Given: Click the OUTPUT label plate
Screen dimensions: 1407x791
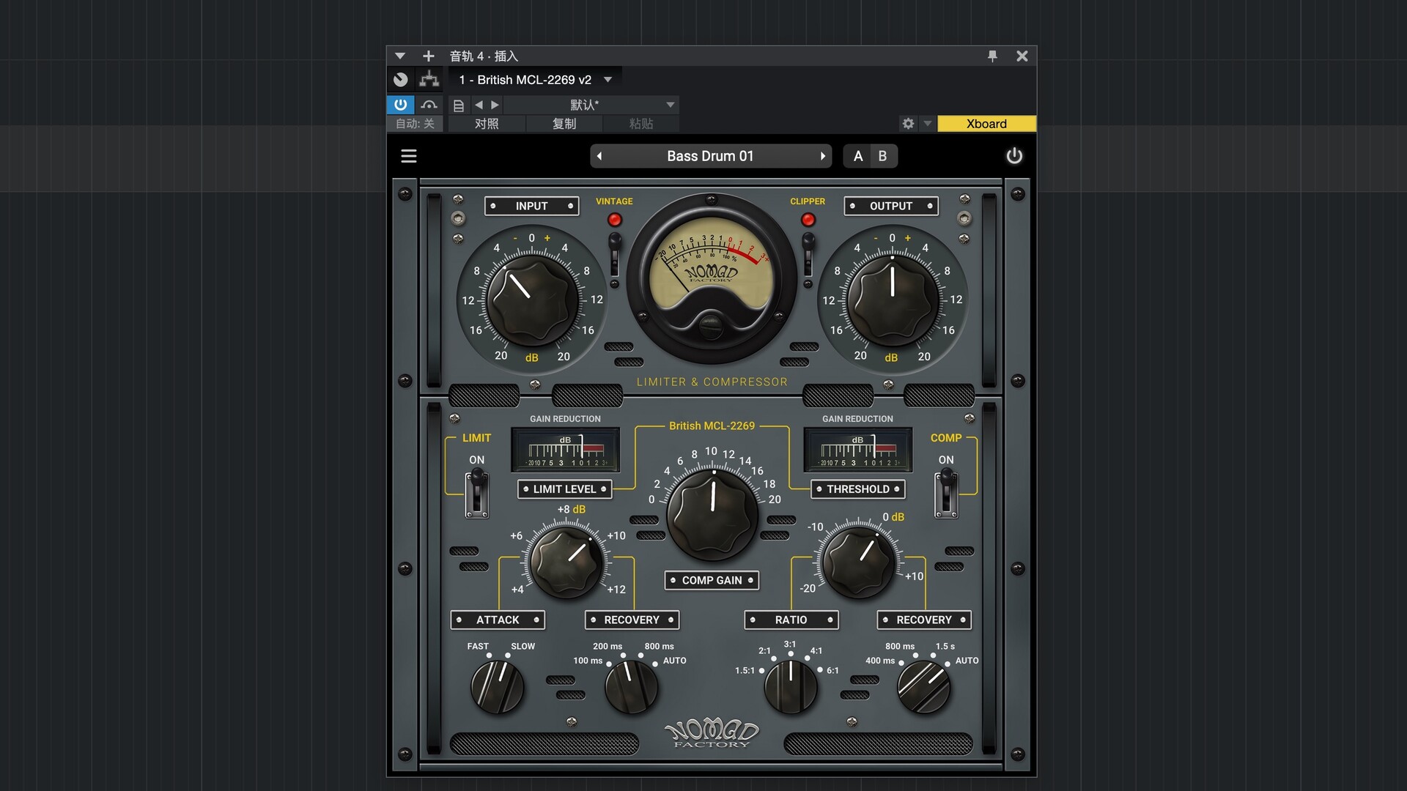Looking at the screenshot, I should click(891, 206).
